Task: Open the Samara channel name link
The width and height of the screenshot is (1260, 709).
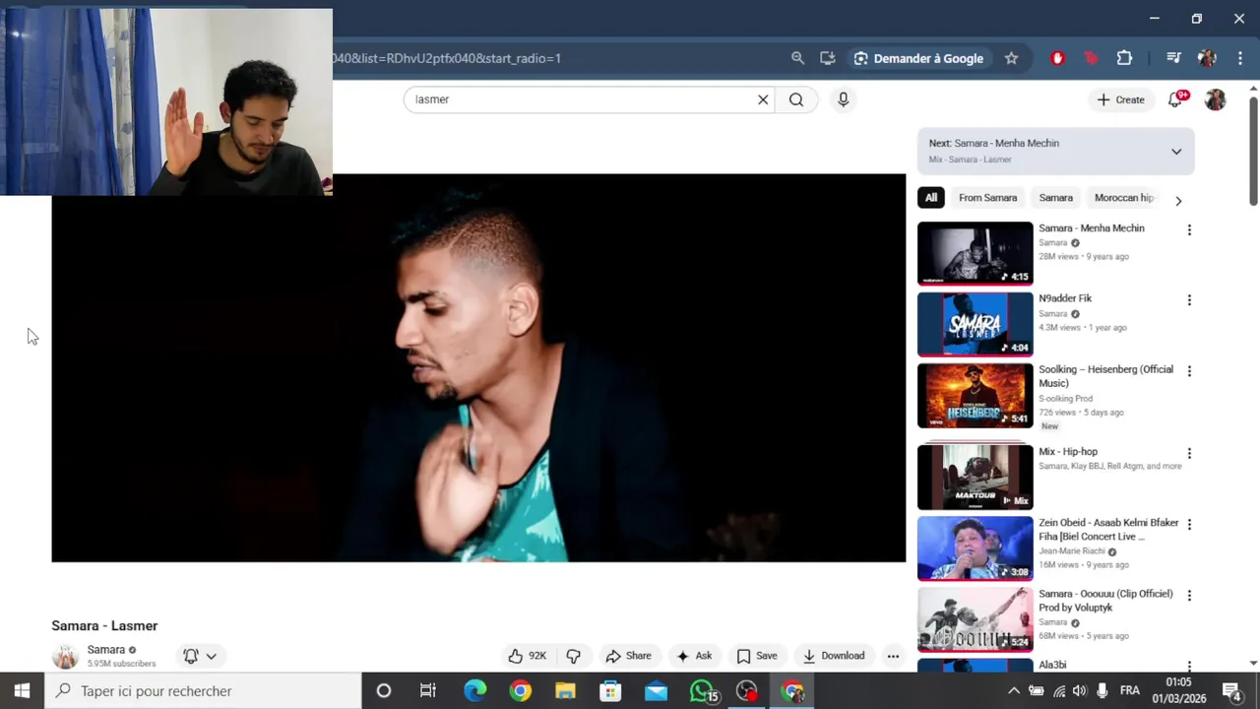Action: pyautogui.click(x=106, y=650)
